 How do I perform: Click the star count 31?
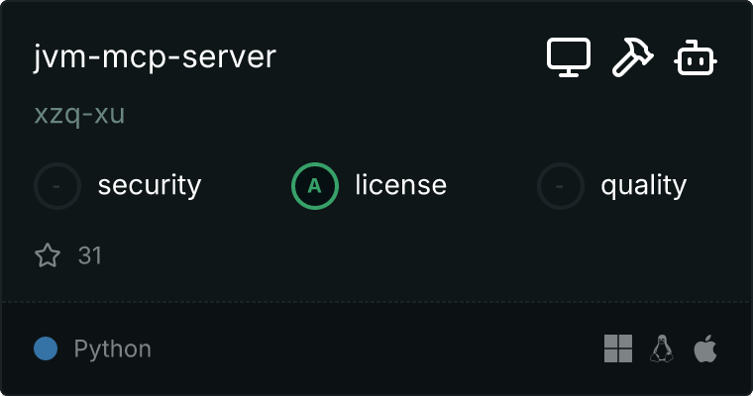(90, 256)
